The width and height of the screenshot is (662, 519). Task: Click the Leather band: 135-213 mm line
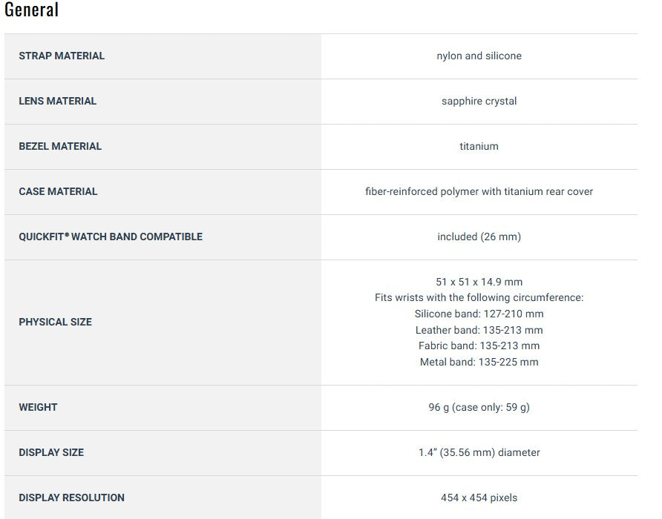pos(479,330)
